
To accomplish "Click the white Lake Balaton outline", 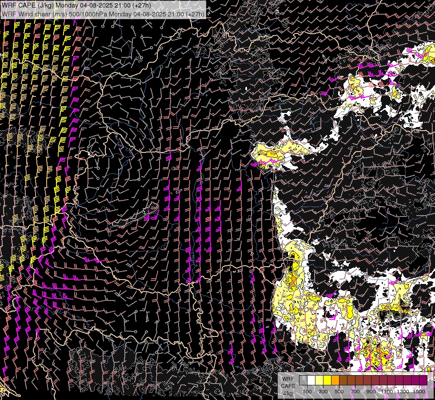I will (x=136, y=215).
